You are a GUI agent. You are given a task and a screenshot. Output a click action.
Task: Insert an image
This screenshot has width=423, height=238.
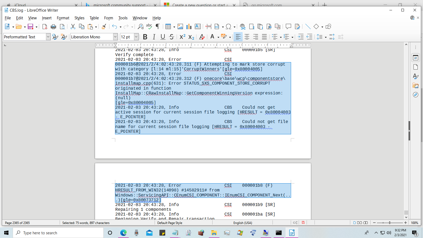(x=180, y=26)
